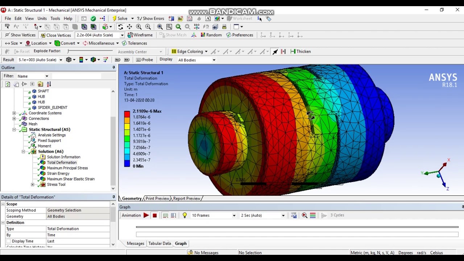Check the Display Time checkbox
Screen dimensions: 464x261
click(x=8, y=241)
